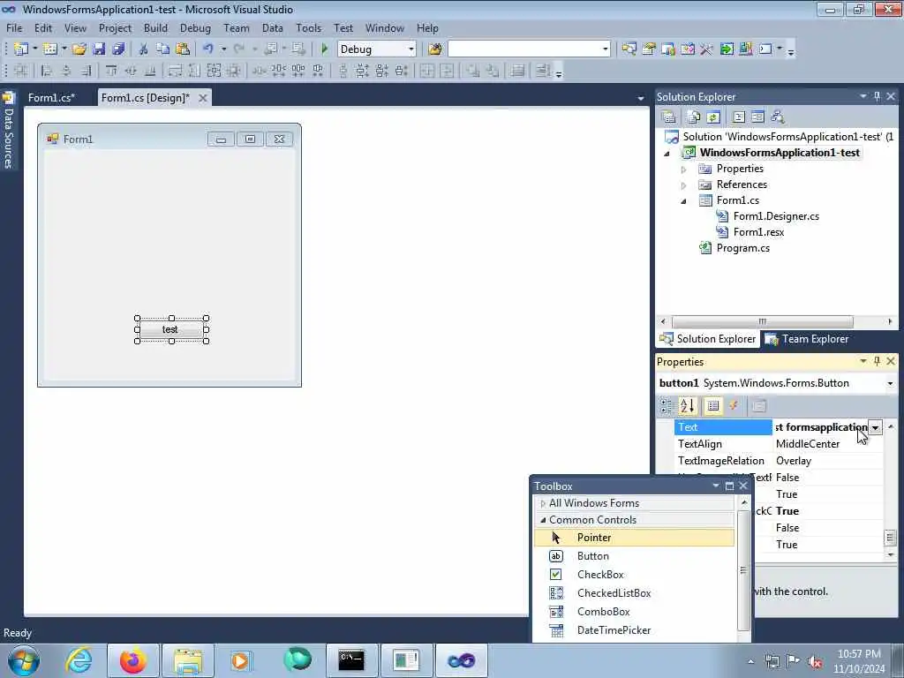
Task: Expand the References node in Solution Explorer
Action: point(684,185)
